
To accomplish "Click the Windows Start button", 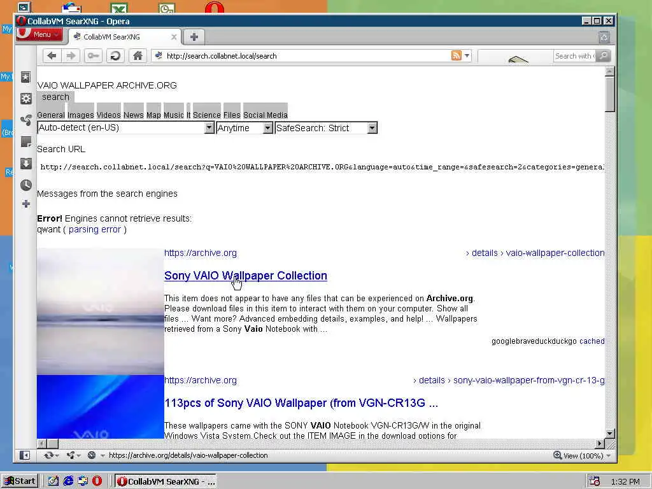I will [x=20, y=481].
